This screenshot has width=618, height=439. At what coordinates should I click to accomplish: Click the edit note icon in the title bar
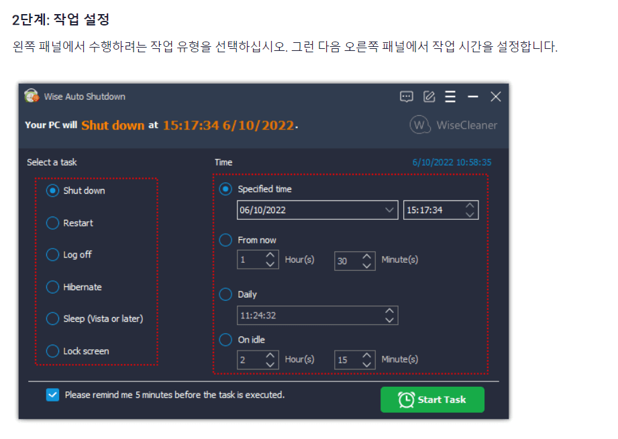(429, 97)
